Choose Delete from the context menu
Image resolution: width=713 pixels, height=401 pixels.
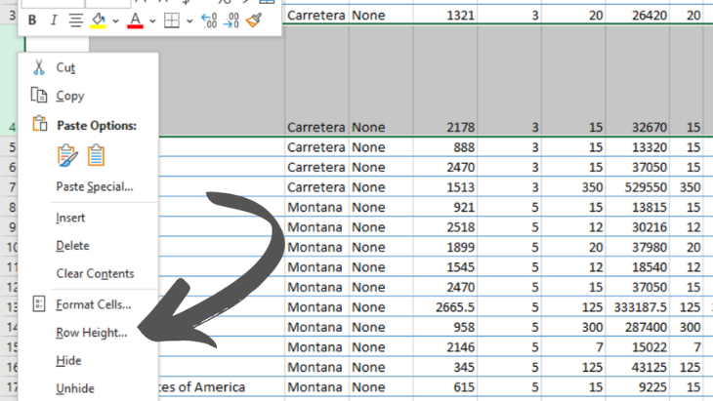pos(72,246)
